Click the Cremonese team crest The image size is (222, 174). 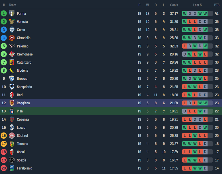(12, 54)
